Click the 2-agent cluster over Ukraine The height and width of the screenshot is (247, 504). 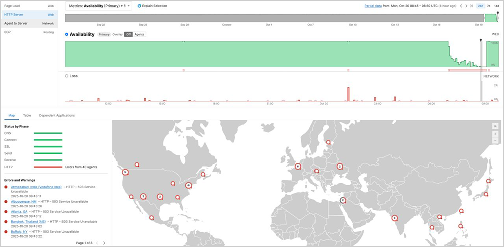(x=340, y=166)
